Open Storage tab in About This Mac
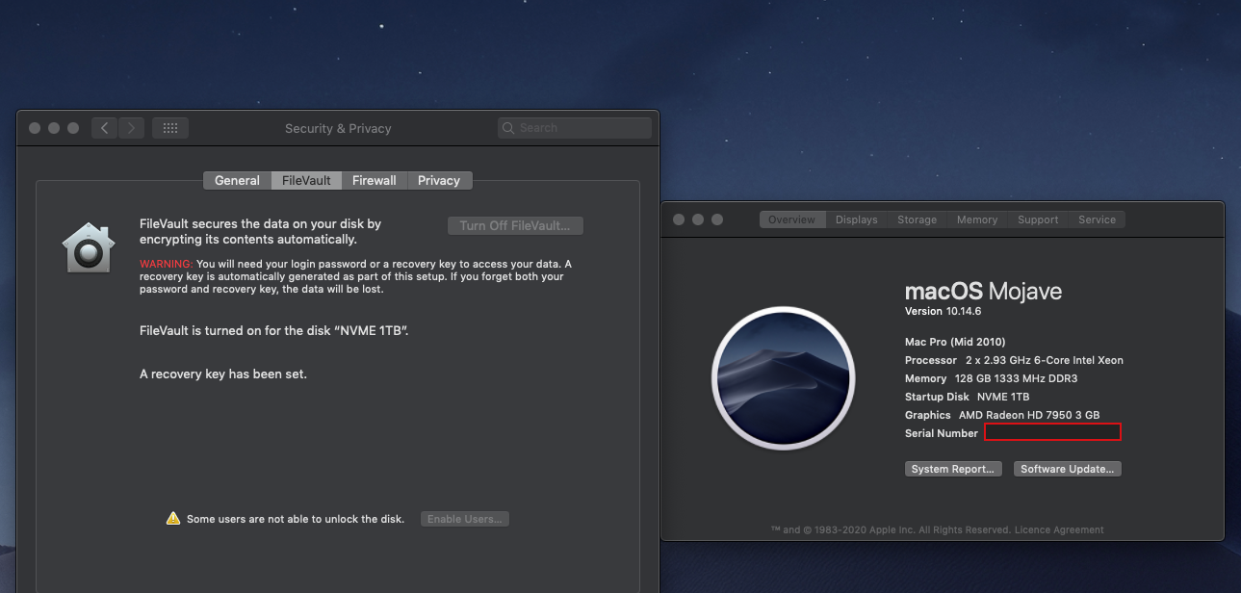1241x593 pixels. pos(918,219)
